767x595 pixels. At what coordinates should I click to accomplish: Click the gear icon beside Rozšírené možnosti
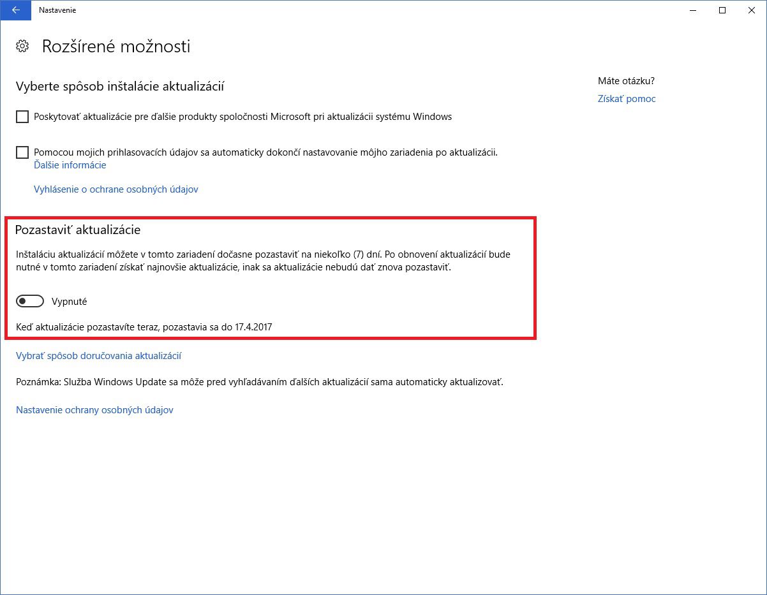click(x=22, y=47)
